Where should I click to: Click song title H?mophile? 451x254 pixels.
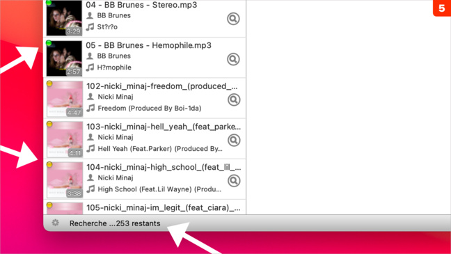click(x=114, y=68)
